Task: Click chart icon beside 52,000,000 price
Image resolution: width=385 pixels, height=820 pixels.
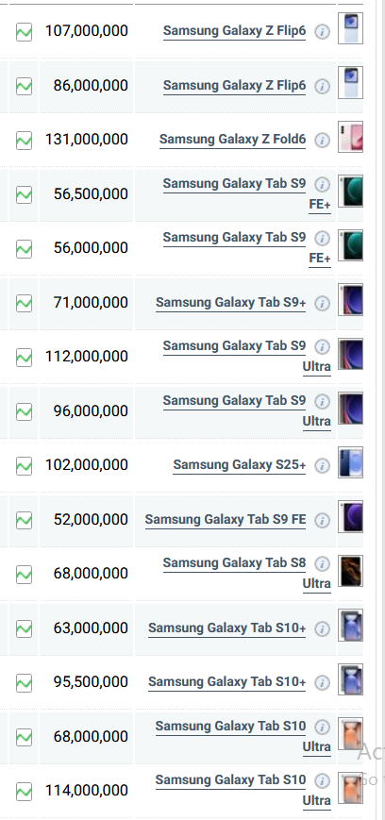Action: click(25, 520)
